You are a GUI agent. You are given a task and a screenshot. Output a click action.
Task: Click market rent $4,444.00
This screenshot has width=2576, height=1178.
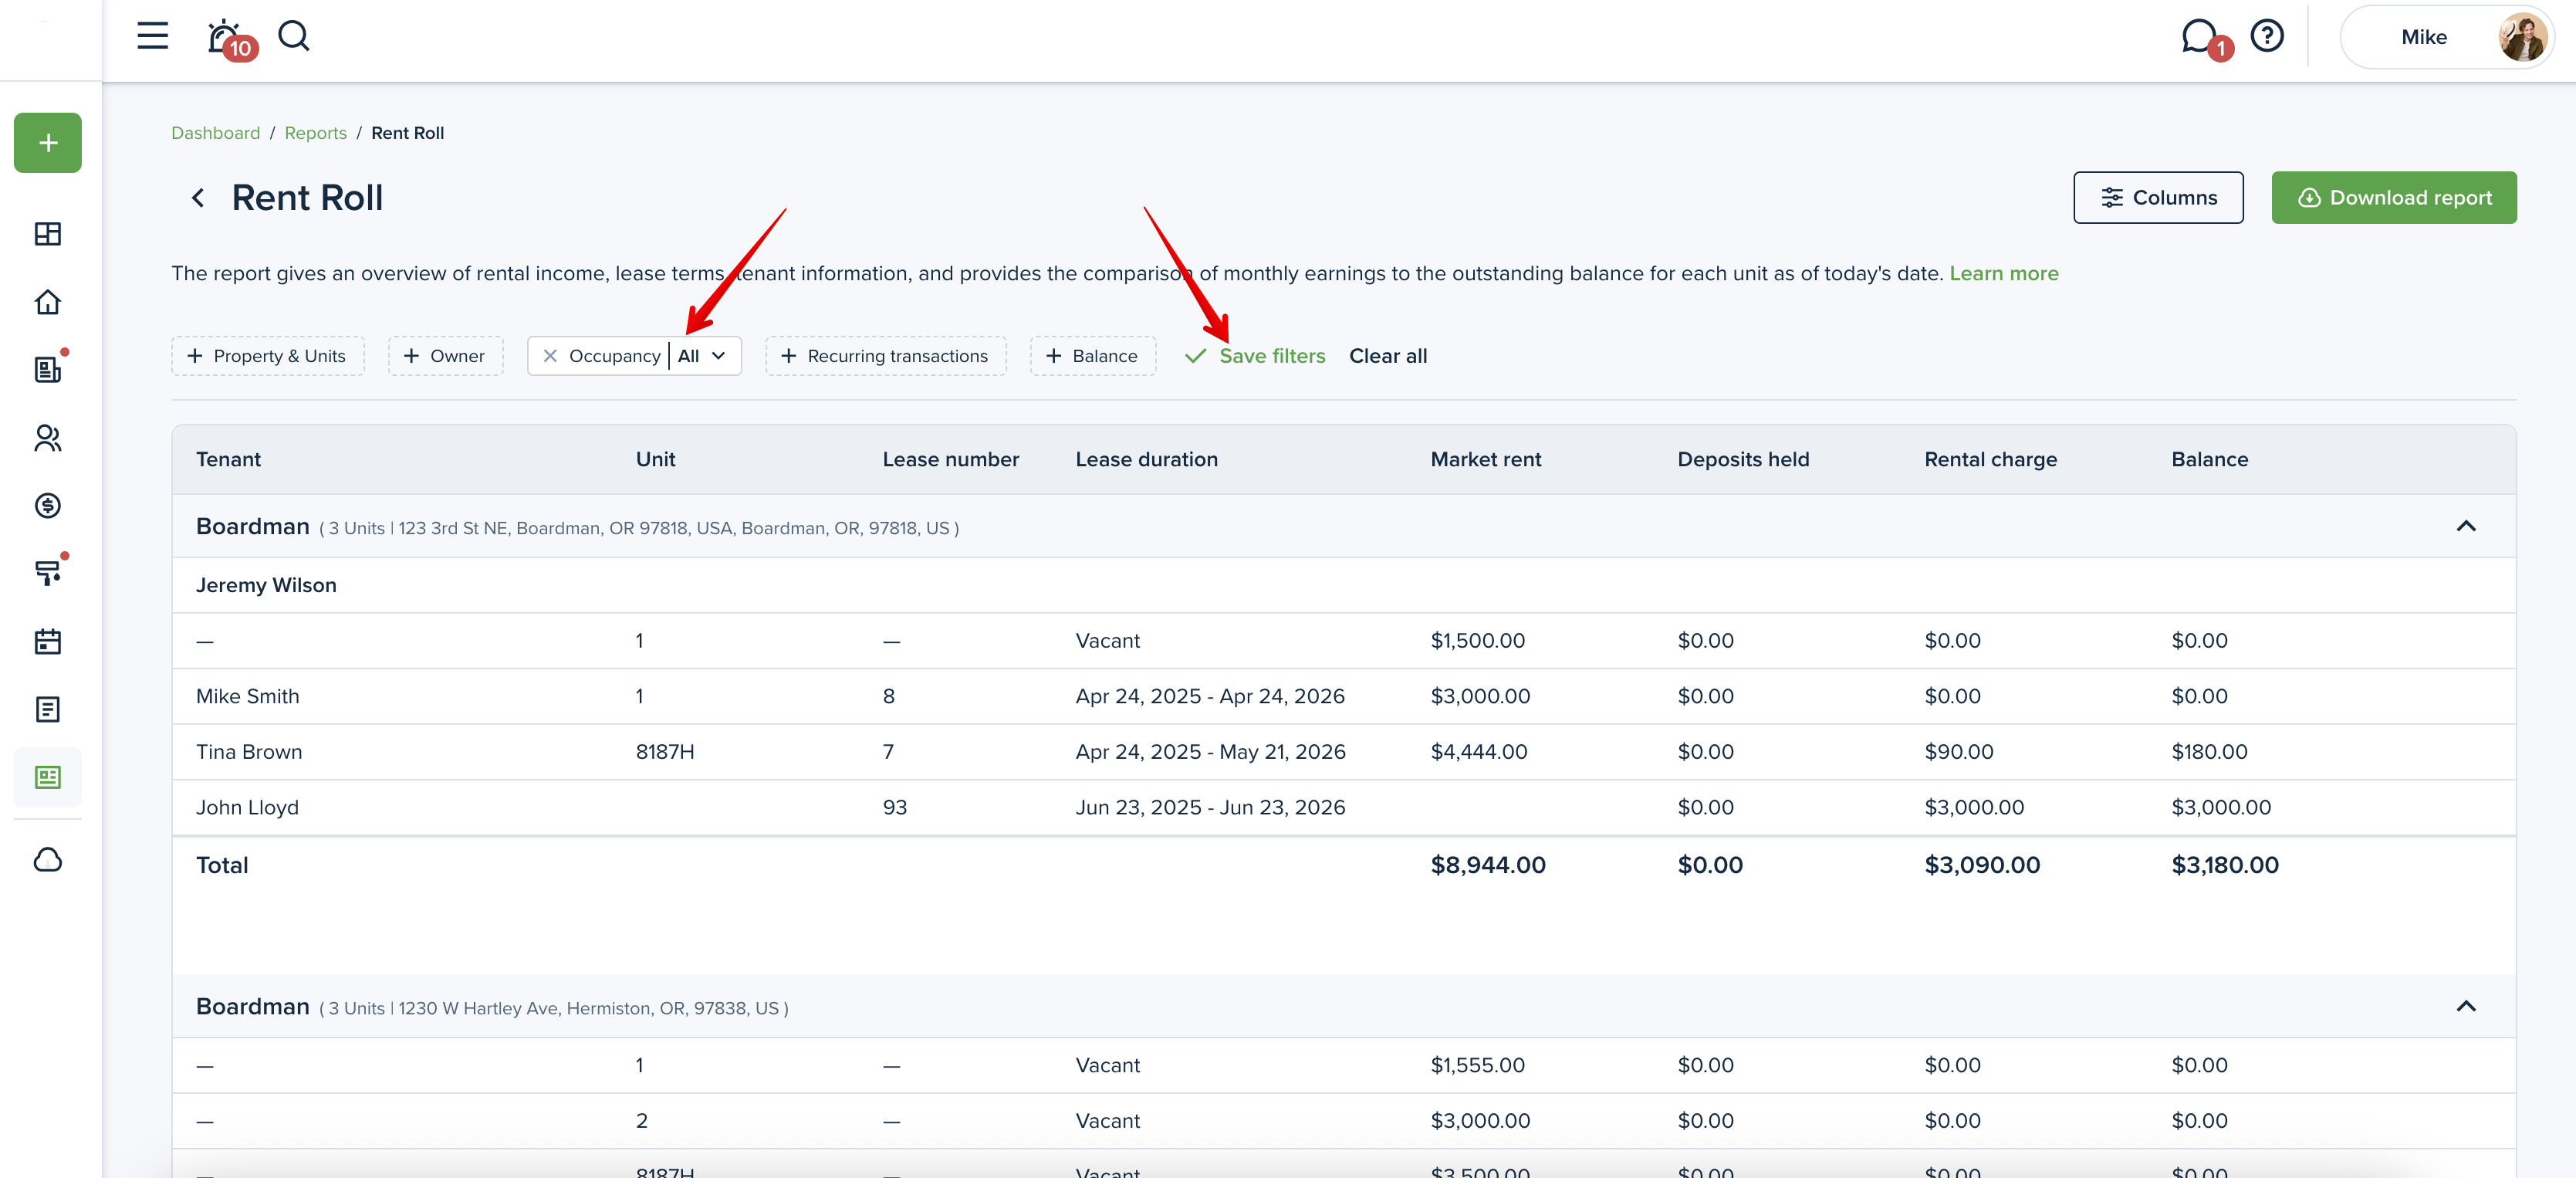tap(1478, 752)
